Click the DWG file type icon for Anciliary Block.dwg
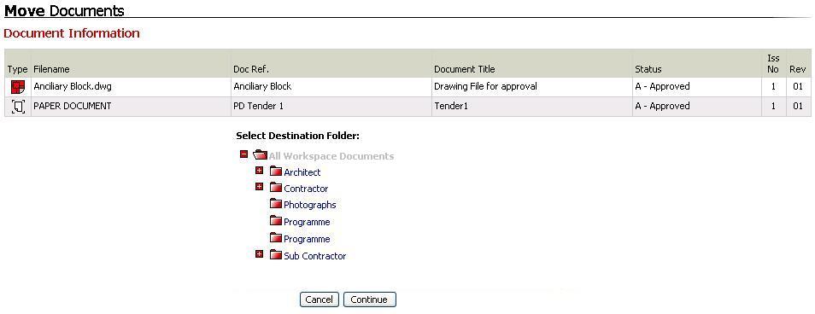Viewport: 815px width, 314px height. [x=18, y=87]
